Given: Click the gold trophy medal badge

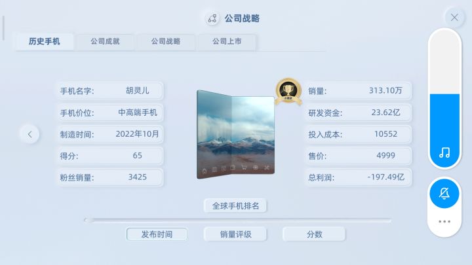Looking at the screenshot, I should [288, 92].
